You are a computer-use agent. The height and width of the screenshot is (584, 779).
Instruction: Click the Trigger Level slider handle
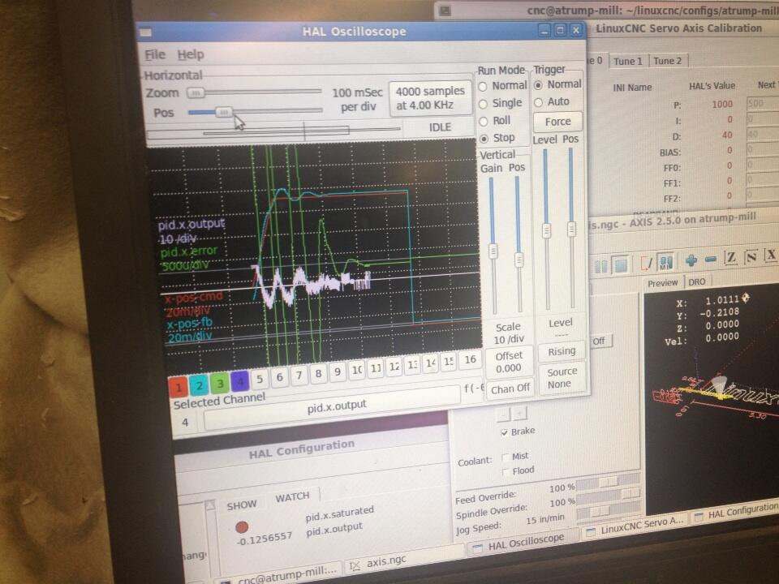(x=546, y=230)
